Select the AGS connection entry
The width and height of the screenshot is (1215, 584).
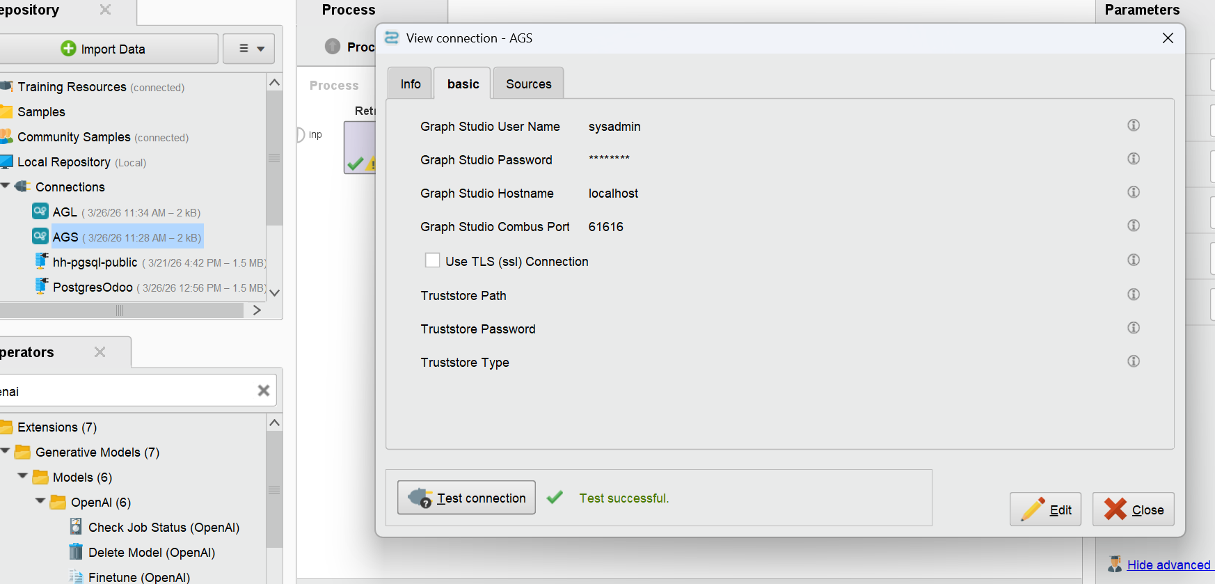click(127, 237)
